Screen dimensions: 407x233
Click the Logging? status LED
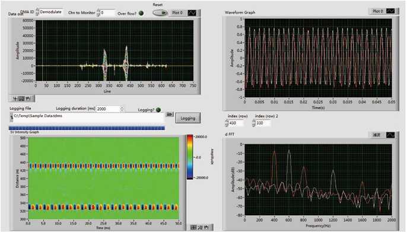(158, 109)
